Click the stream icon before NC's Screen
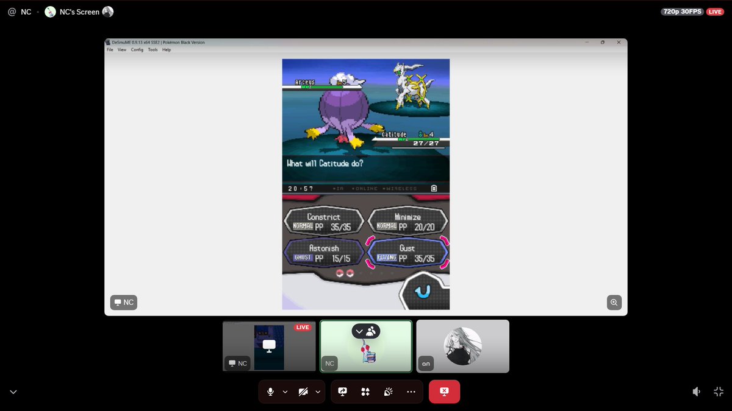The height and width of the screenshot is (411, 732). pos(50,12)
